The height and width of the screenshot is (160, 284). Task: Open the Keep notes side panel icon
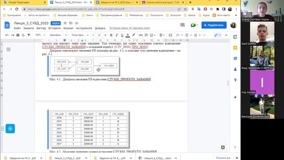point(235,48)
